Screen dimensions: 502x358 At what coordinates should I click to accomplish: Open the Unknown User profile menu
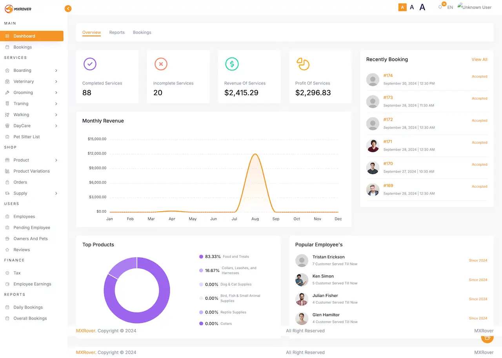[x=475, y=7]
